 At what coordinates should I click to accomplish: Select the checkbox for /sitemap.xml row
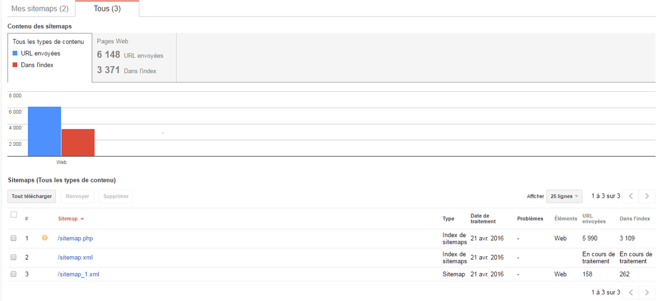pyautogui.click(x=14, y=257)
